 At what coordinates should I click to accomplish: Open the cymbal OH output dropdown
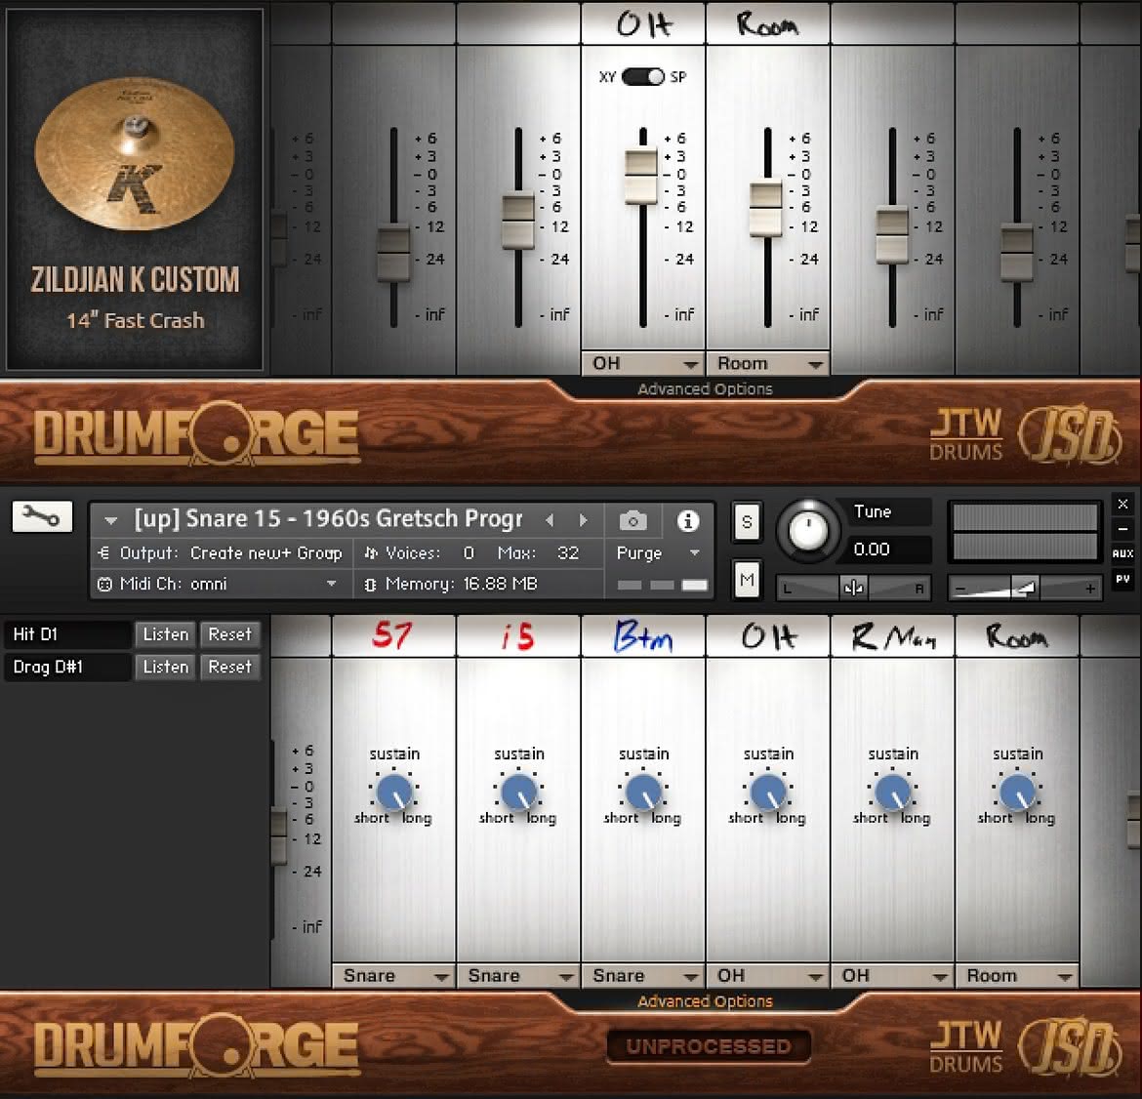pos(643,363)
